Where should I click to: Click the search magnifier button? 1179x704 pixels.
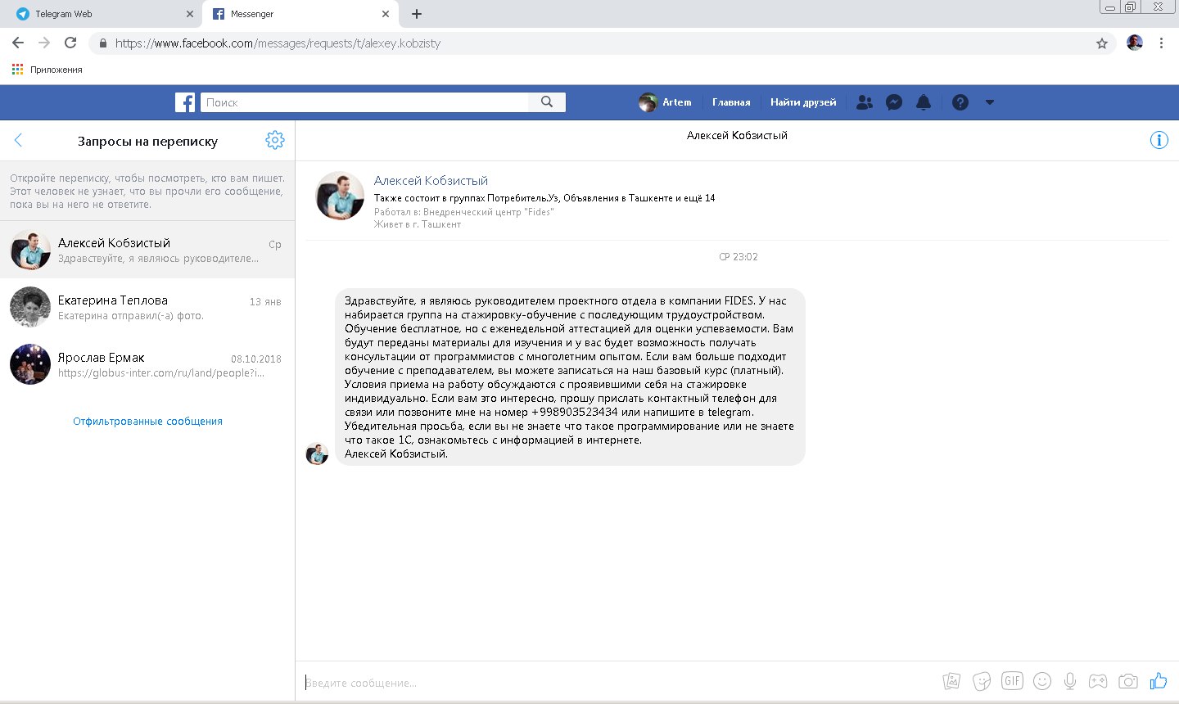(x=547, y=102)
